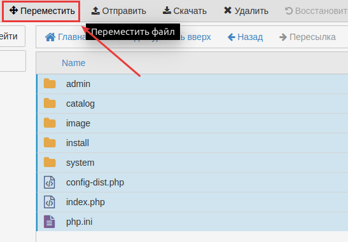Click the Скачать download button
Viewport: 348px width, 242px height.
click(x=184, y=11)
